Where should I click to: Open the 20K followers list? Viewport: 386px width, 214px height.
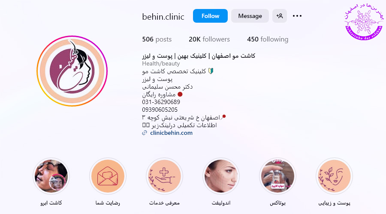pos(209,39)
